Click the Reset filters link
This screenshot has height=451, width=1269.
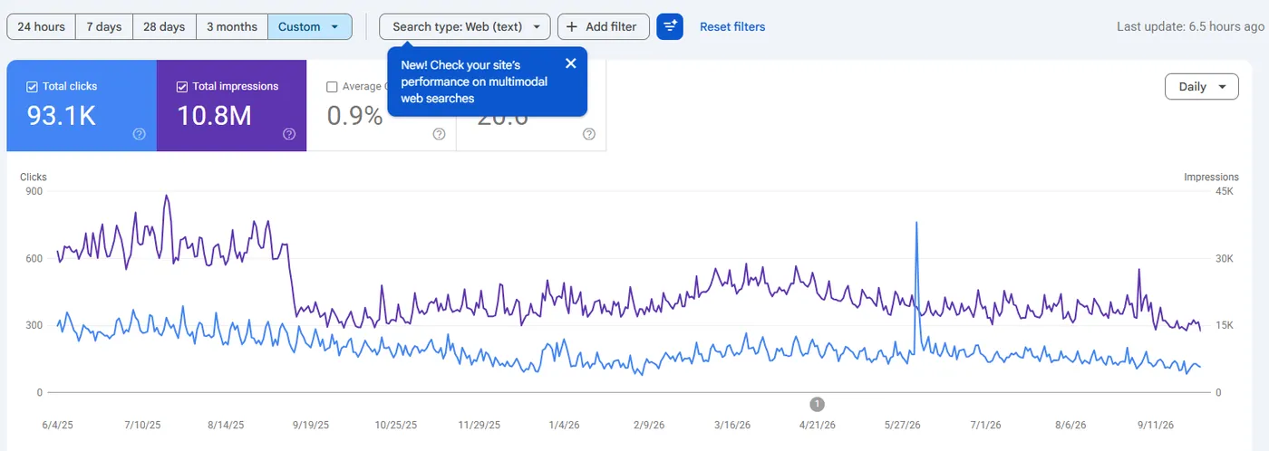point(732,26)
